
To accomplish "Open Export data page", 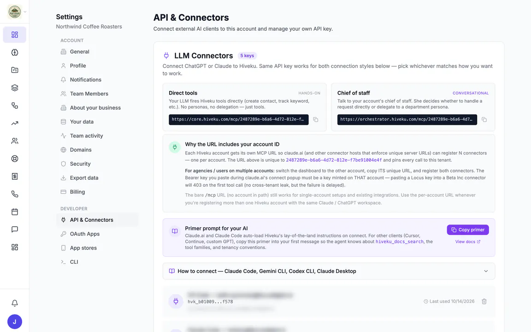I will pos(98,178).
